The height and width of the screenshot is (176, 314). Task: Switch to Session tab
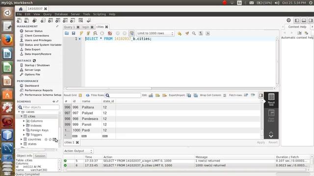[40, 156]
